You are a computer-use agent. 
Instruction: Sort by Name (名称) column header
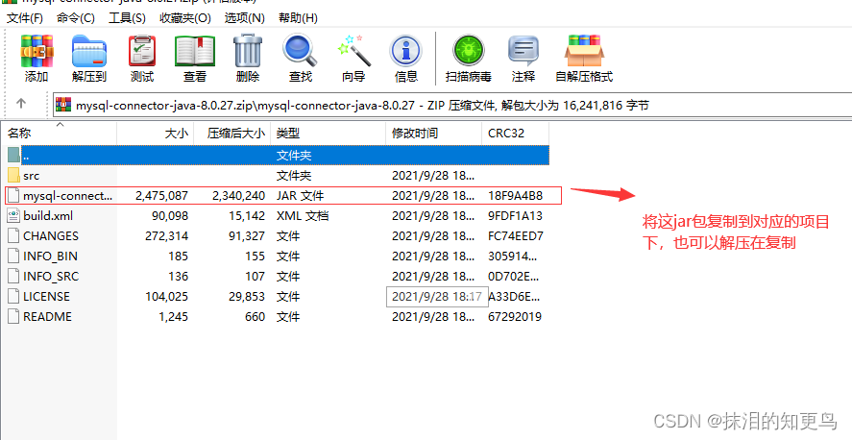pos(59,134)
